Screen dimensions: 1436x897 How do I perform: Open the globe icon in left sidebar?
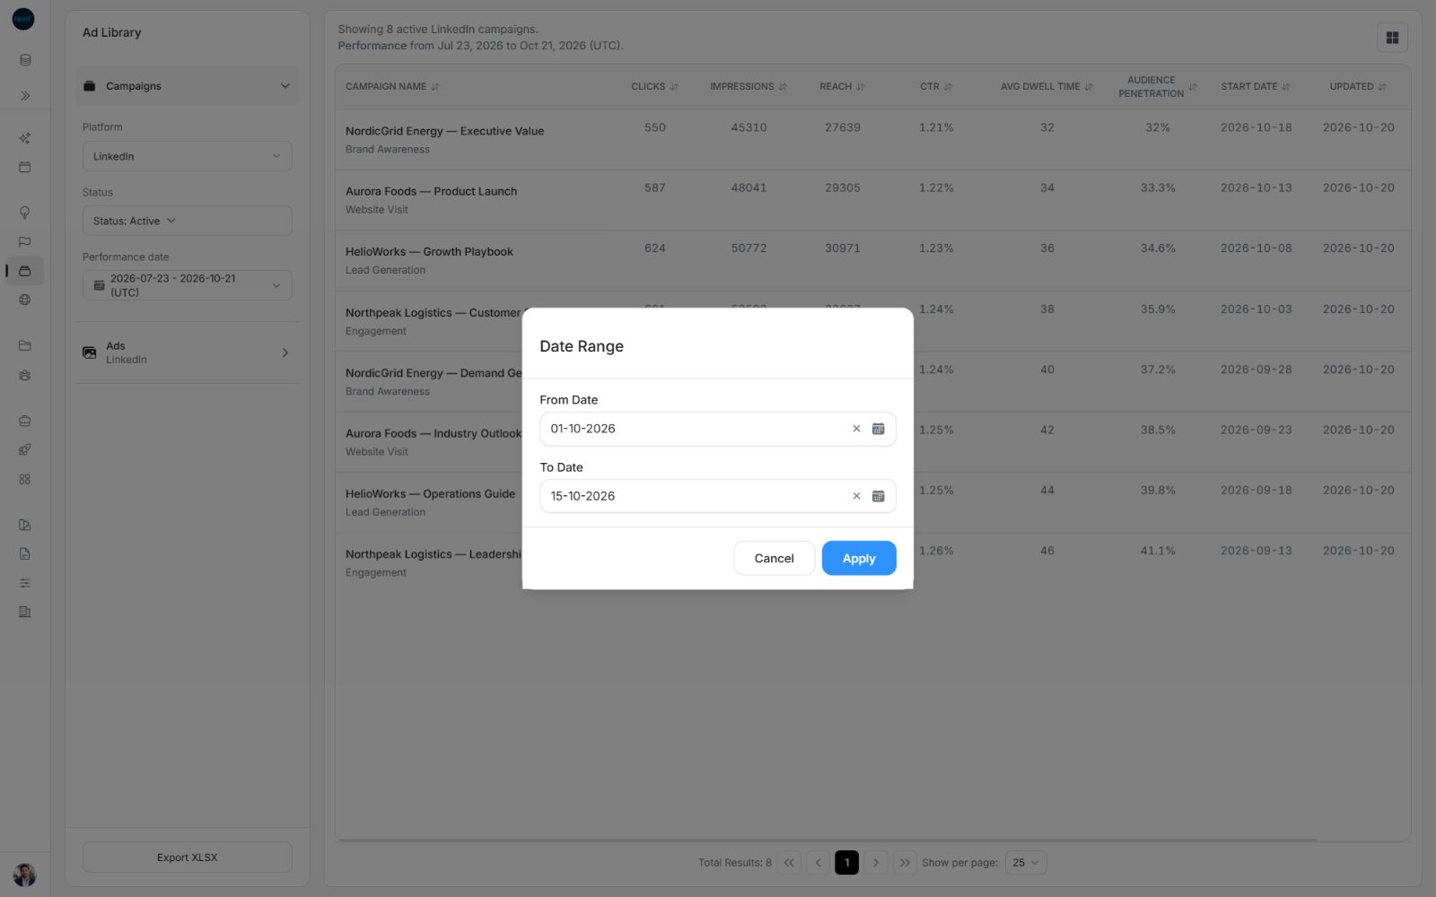(x=25, y=300)
